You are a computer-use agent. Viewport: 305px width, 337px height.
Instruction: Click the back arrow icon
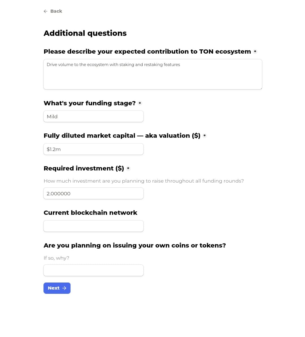click(45, 11)
